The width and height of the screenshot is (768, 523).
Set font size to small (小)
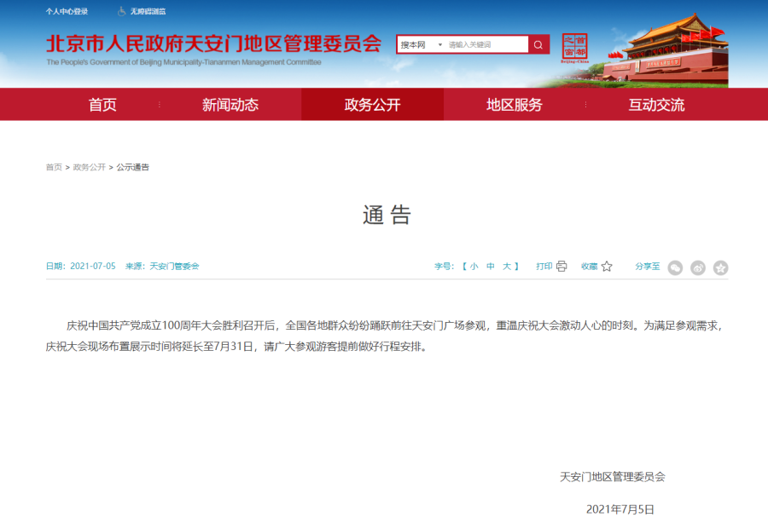(x=474, y=267)
